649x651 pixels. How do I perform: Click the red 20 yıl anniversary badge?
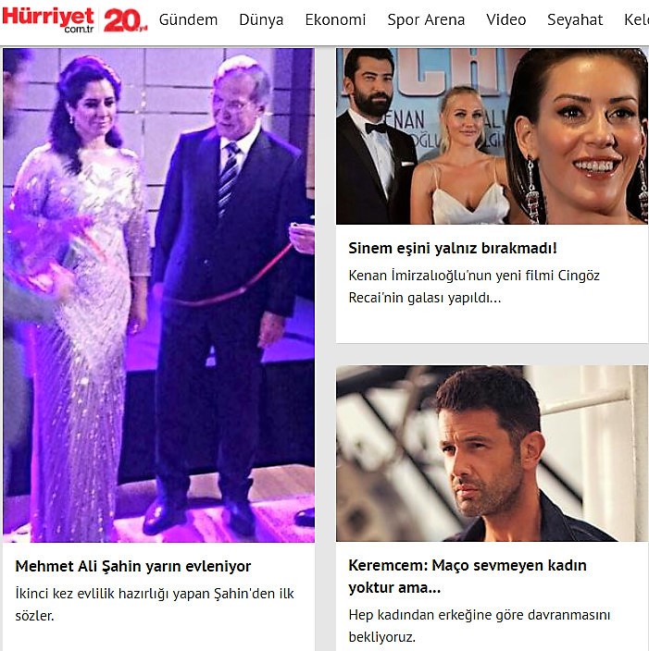point(126,20)
